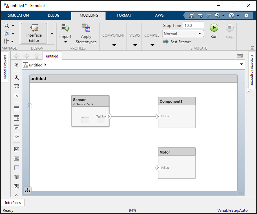Insert an Image from palette
257x214 pixels.
click(17, 159)
